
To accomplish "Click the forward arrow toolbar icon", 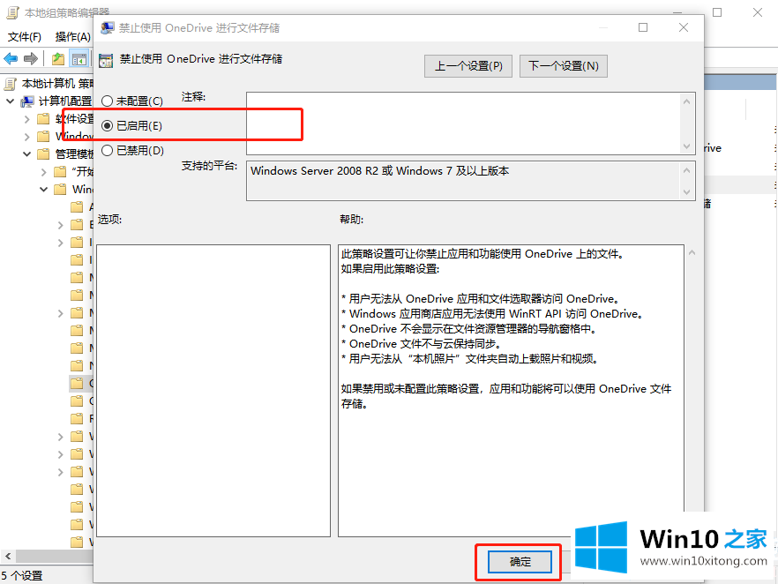I will [31, 58].
